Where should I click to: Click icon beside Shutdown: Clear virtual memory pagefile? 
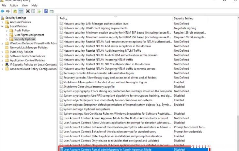(x=61, y=87)
